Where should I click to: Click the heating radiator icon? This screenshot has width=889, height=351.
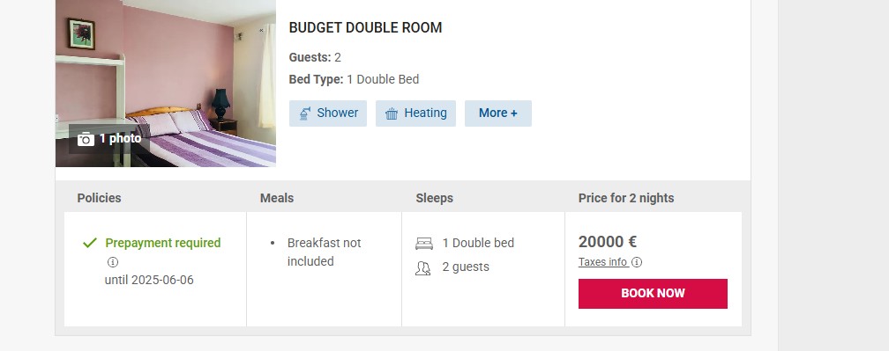[392, 113]
